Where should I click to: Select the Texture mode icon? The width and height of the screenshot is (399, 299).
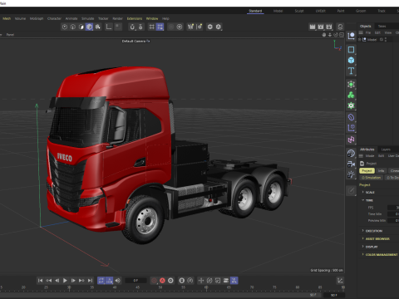tap(98, 27)
